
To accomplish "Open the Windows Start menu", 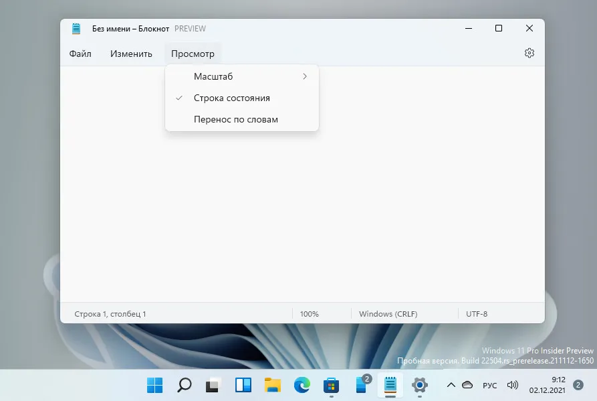I will 154,385.
